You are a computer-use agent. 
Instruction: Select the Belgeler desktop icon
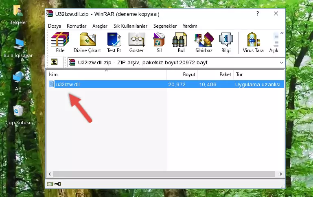tap(18, 15)
